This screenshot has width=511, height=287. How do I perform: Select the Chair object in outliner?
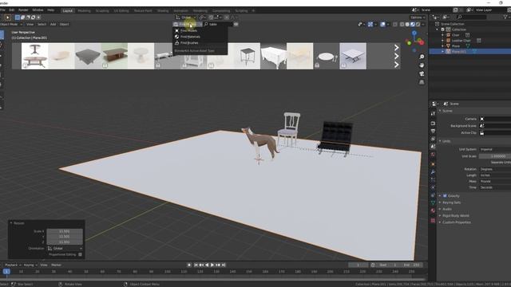click(x=456, y=35)
